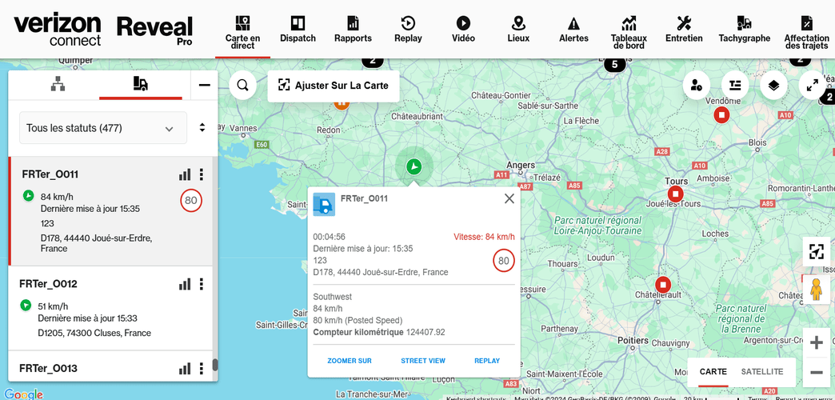Image resolution: width=835 pixels, height=400 pixels.
Task: Zoom out the map with minus
Action: tap(816, 372)
